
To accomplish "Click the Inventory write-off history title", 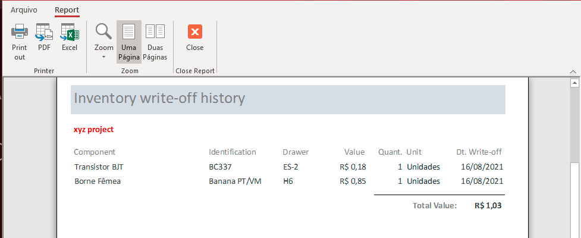I will click(x=159, y=98).
